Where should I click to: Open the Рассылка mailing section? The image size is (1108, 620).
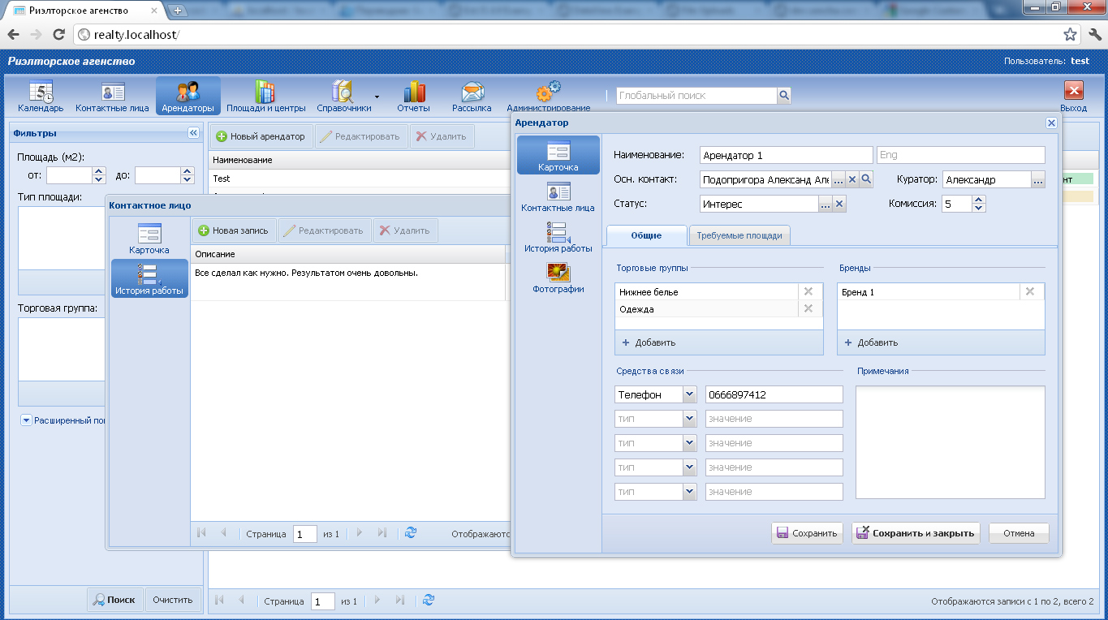[x=472, y=97]
